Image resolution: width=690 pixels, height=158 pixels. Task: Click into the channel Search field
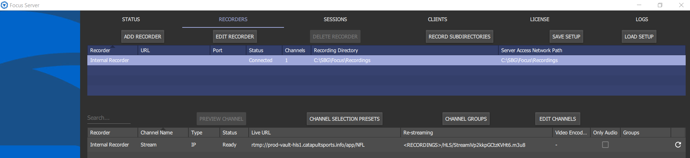click(x=109, y=118)
